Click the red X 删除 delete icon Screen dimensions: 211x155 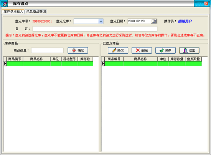(138, 51)
